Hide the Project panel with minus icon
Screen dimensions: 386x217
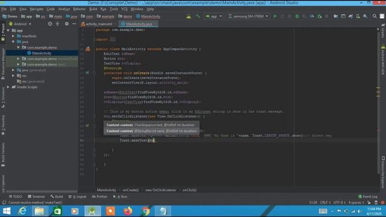(74, 24)
